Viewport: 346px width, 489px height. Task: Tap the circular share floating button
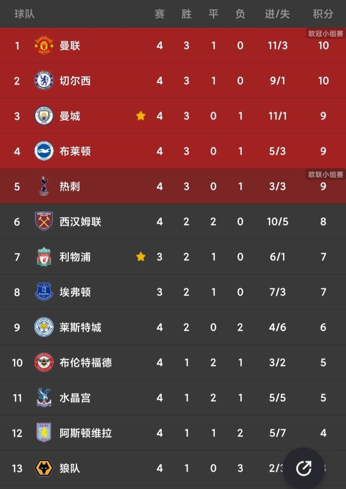tap(303, 468)
